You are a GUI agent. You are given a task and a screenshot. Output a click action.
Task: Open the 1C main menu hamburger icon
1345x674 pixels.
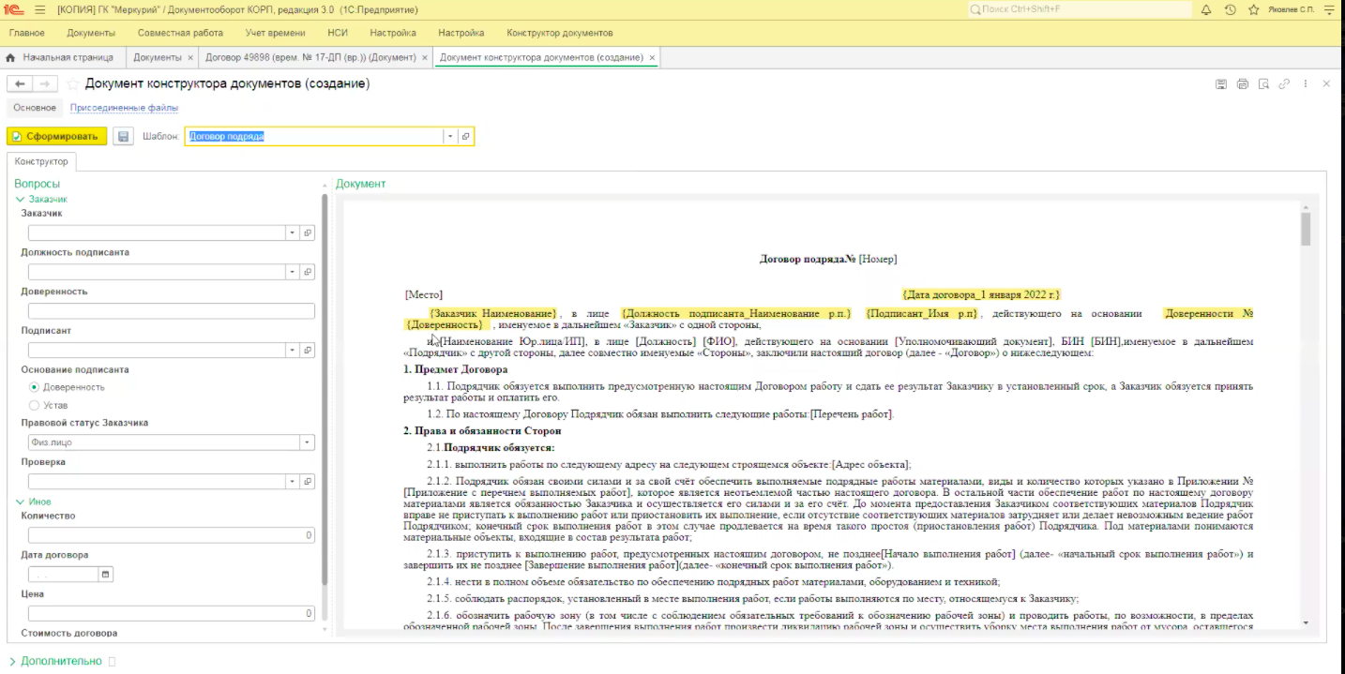[39, 9]
